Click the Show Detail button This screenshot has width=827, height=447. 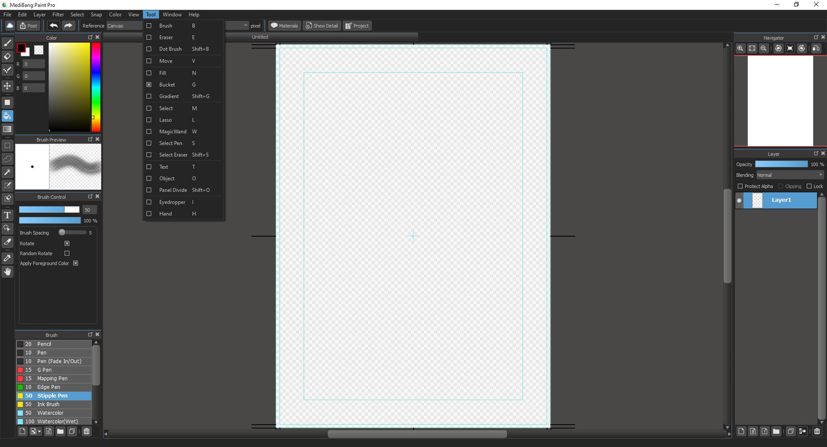[322, 25]
